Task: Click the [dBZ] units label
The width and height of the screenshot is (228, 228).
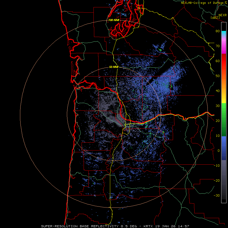Action: tap(215, 17)
